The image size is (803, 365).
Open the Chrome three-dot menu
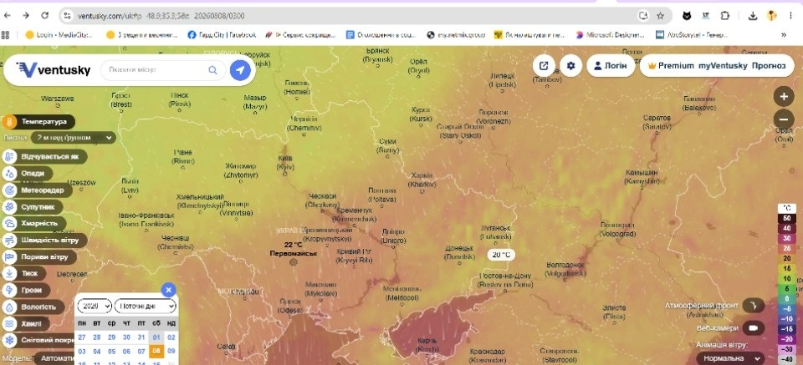(x=791, y=16)
